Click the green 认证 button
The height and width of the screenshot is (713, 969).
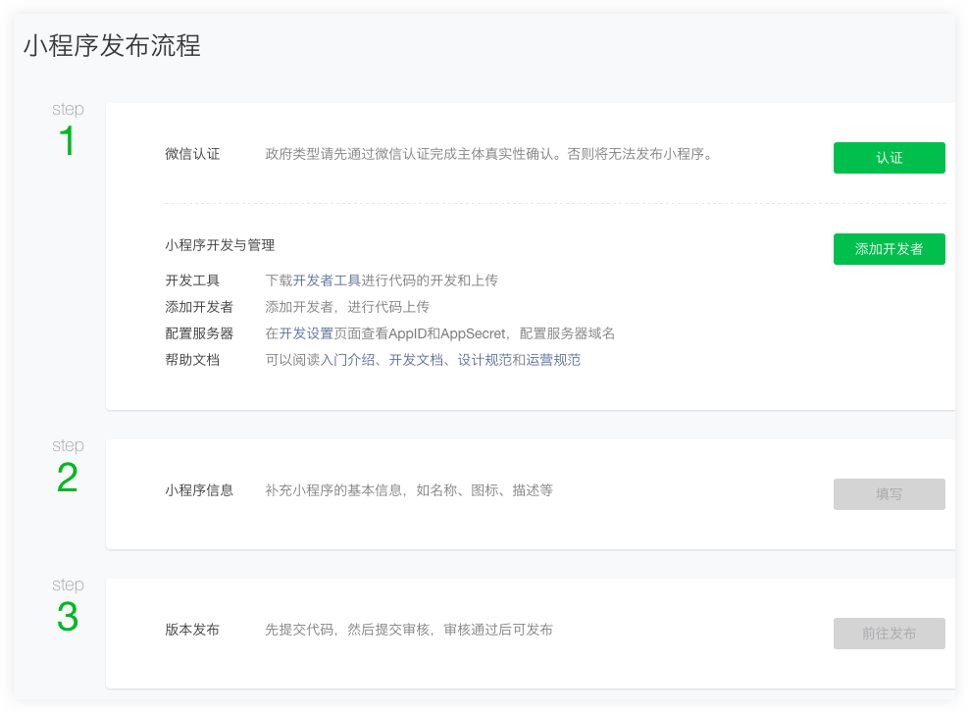[889, 158]
